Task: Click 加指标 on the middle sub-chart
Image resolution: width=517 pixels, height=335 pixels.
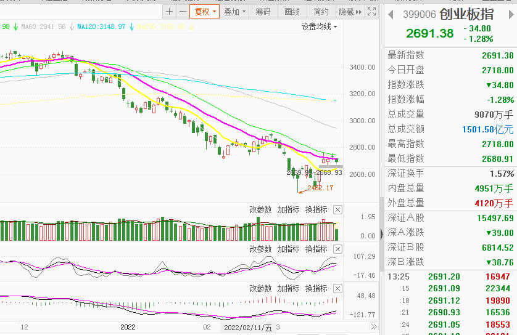Action: click(x=288, y=249)
